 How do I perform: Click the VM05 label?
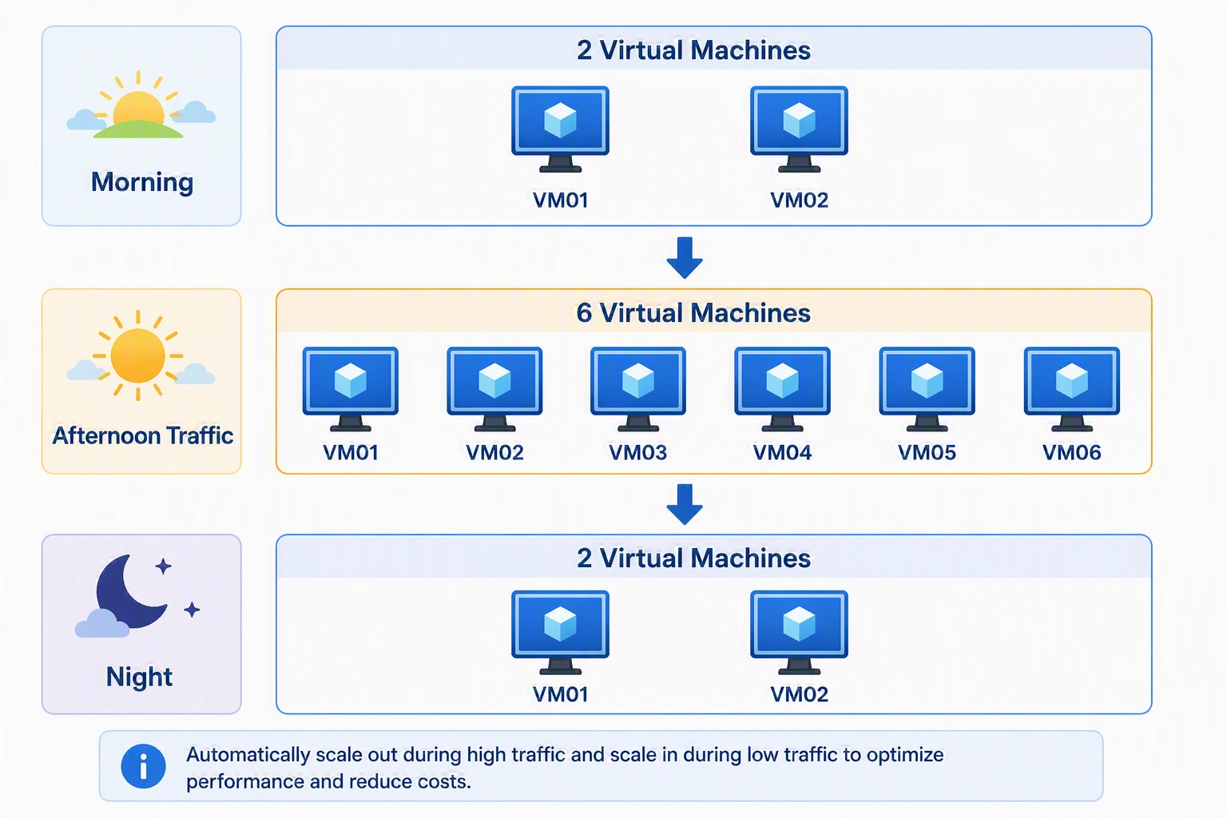click(x=927, y=453)
